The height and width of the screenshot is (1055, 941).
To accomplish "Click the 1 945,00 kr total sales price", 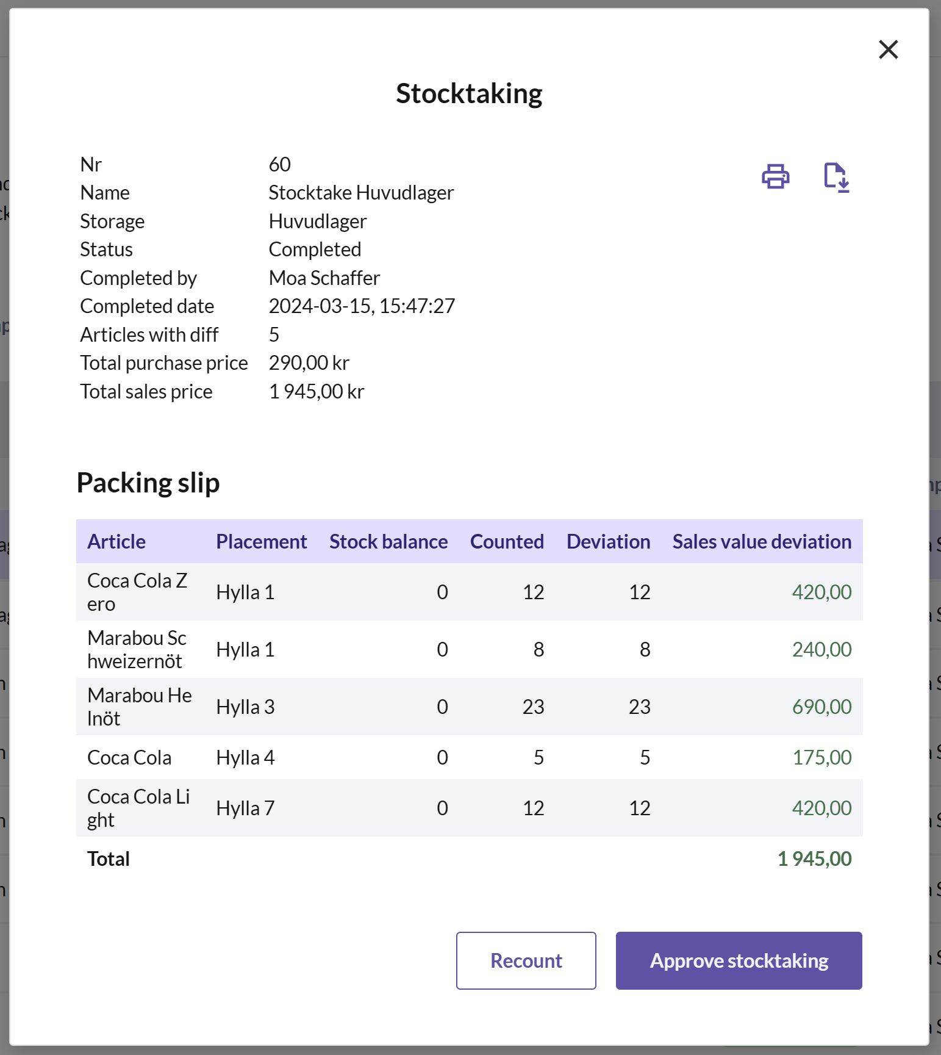I will (x=317, y=392).
